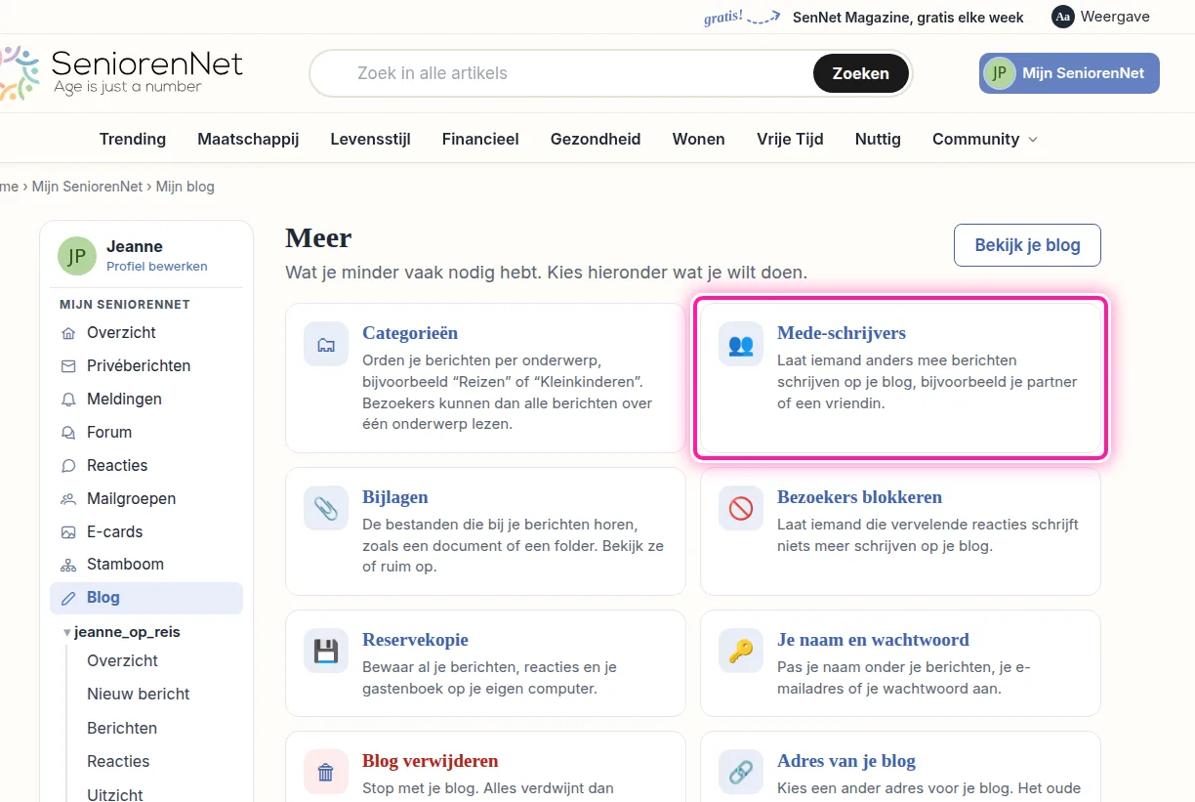Open the Mijn SeniorenNet button
Viewport: 1195px width, 802px height.
point(1069,73)
